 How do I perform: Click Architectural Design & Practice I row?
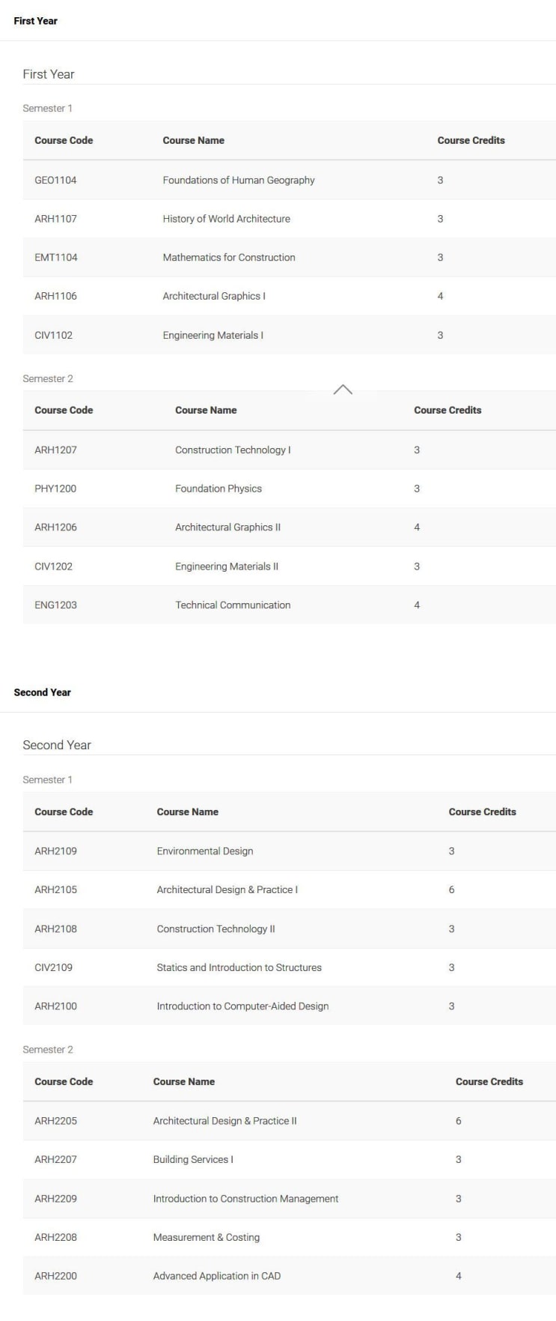pos(289,889)
